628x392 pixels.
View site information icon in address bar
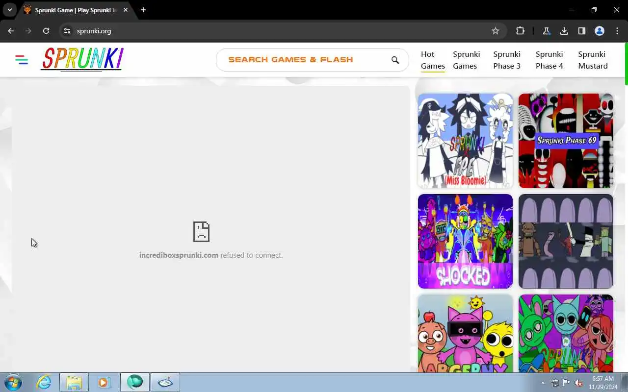click(x=67, y=31)
